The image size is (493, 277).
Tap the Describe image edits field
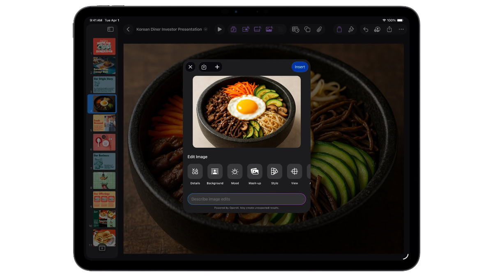pos(246,199)
